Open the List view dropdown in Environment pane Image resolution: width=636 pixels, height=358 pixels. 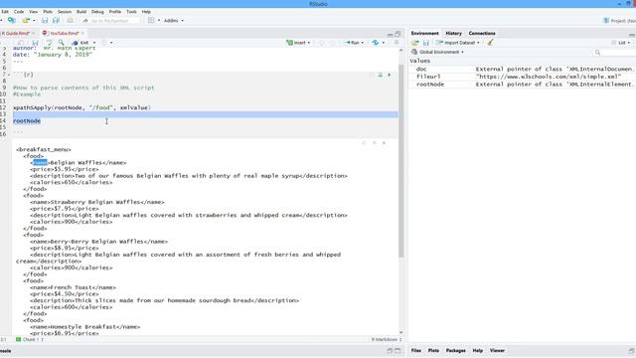pos(621,43)
